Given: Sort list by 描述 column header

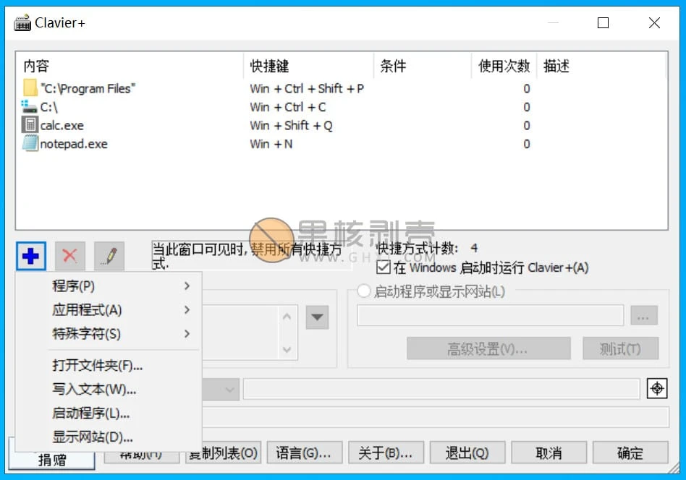Looking at the screenshot, I should [x=601, y=66].
